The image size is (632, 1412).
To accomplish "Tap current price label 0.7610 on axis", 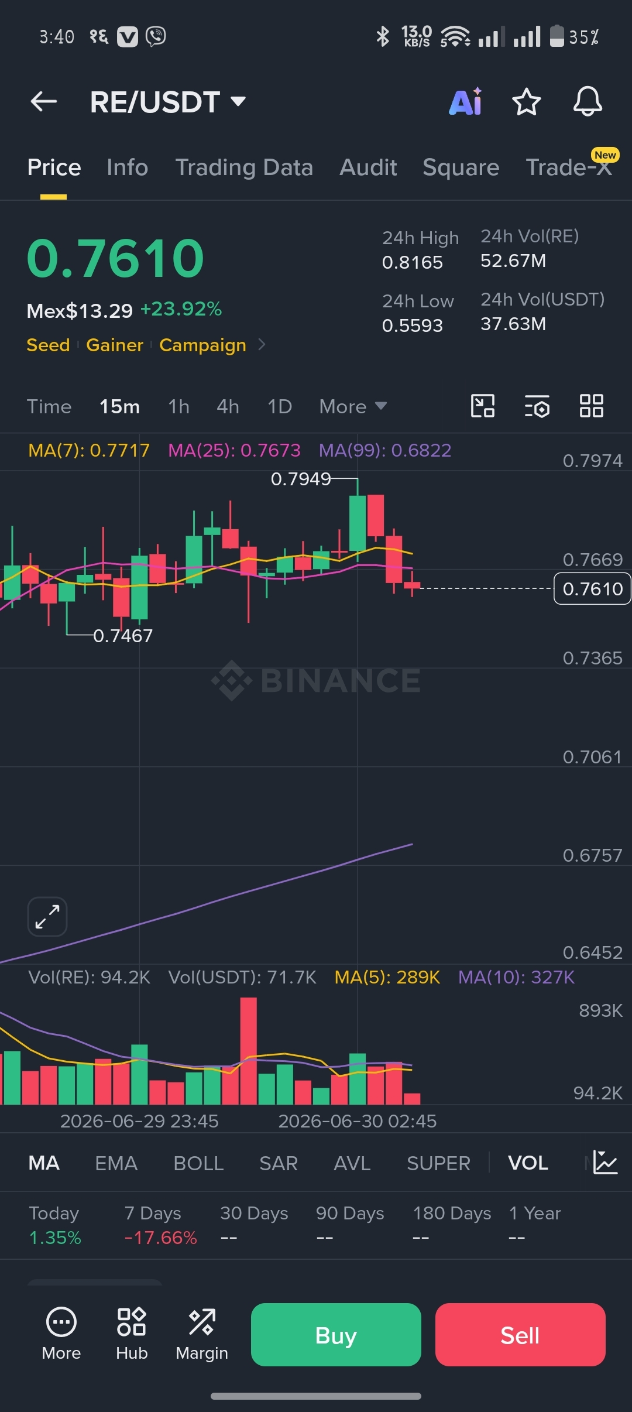I will coord(592,588).
